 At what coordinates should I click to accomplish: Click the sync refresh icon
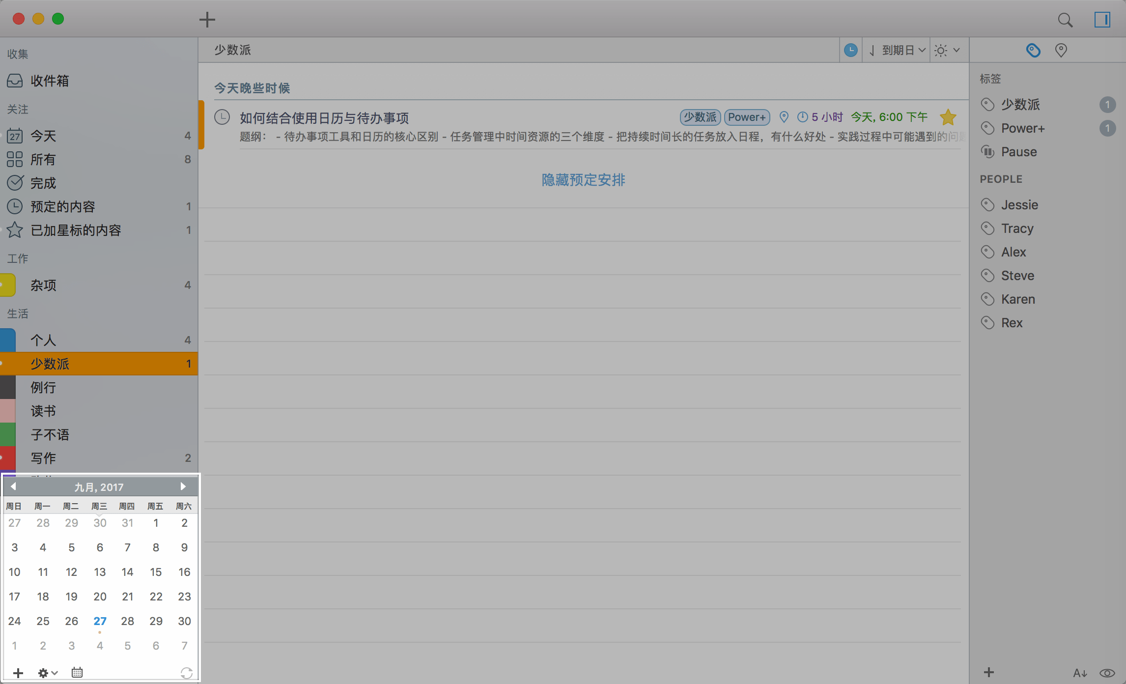point(186,673)
